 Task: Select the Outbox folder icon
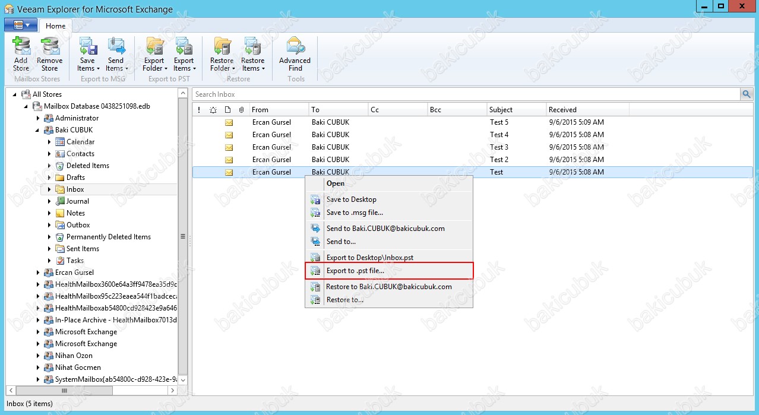click(59, 225)
